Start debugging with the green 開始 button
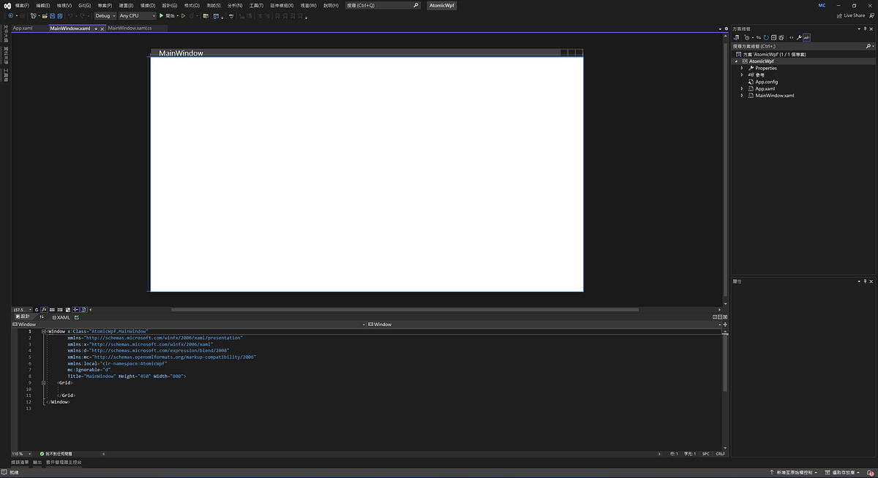Viewport: 878px width, 478px height. 165,15
